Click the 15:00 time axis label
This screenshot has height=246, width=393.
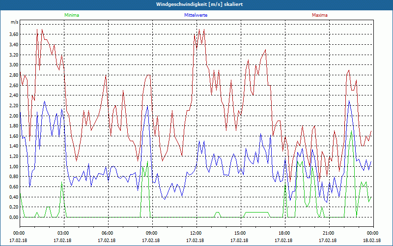point(239,233)
